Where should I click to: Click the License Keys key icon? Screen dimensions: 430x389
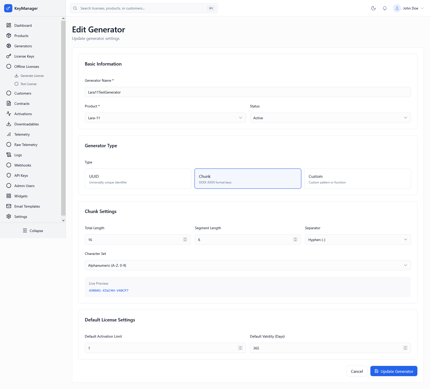coord(9,56)
